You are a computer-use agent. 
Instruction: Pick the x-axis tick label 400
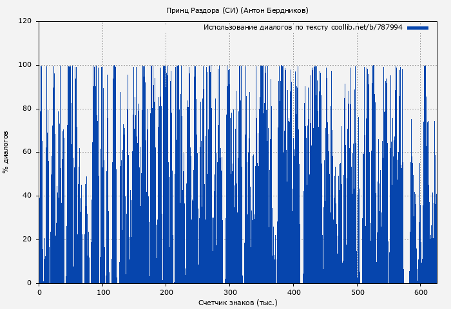(x=293, y=292)
